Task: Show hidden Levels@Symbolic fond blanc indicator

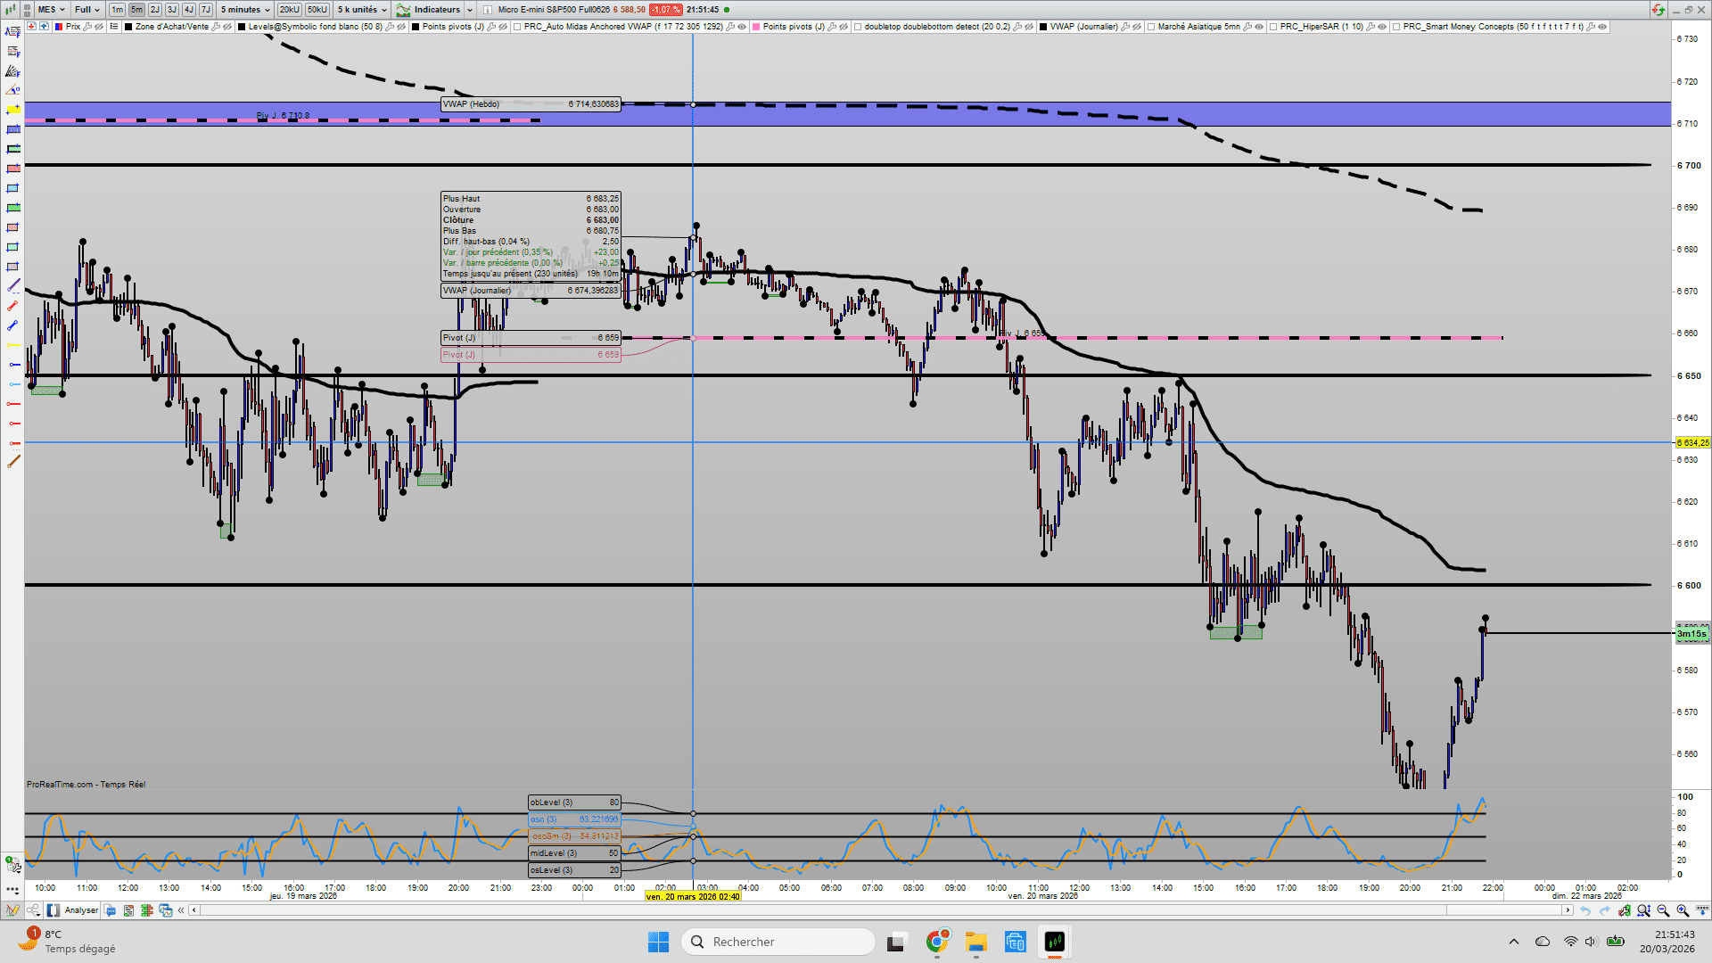Action: (402, 27)
